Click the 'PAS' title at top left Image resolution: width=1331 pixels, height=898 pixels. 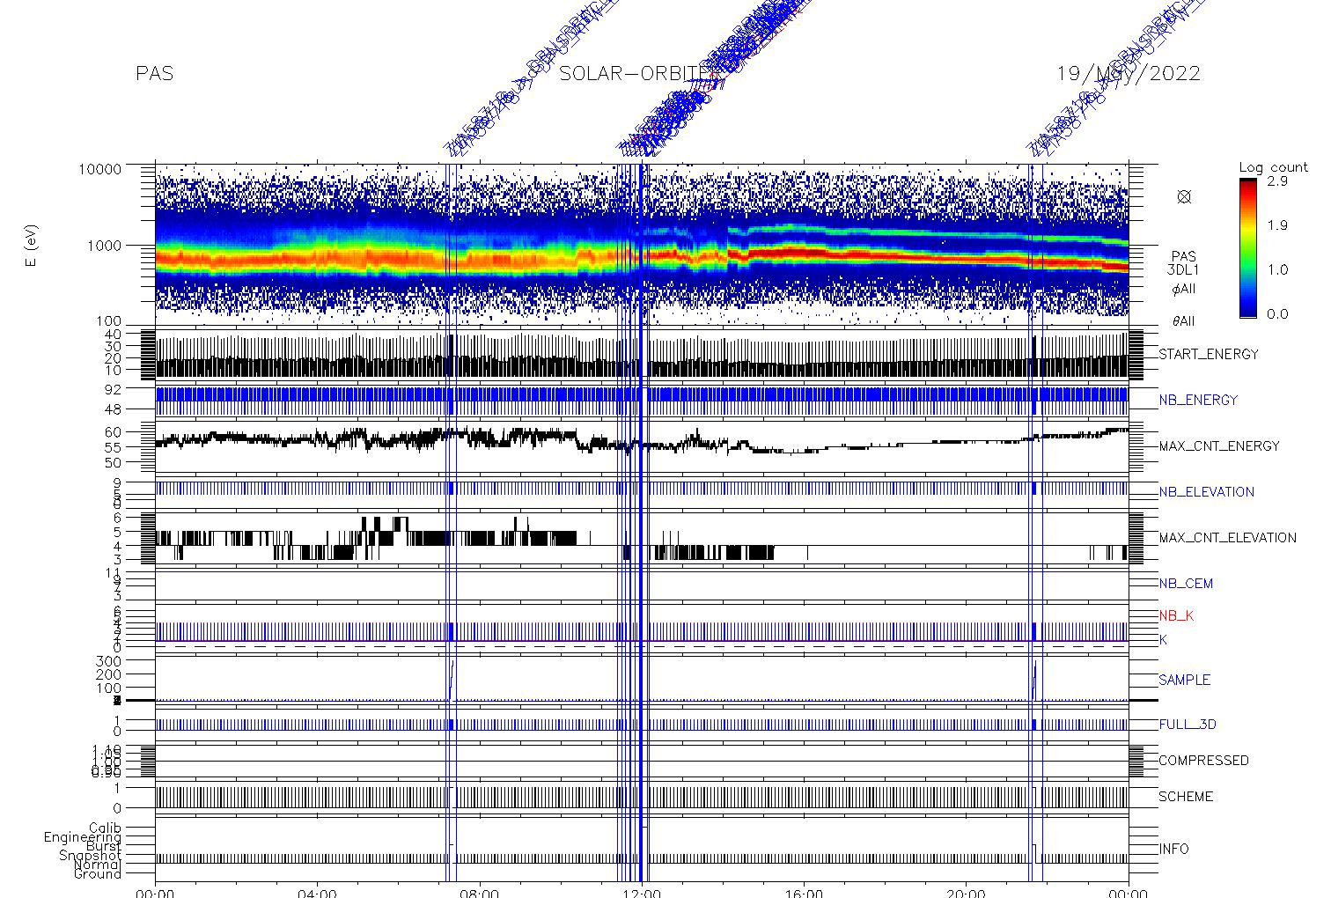click(x=154, y=74)
